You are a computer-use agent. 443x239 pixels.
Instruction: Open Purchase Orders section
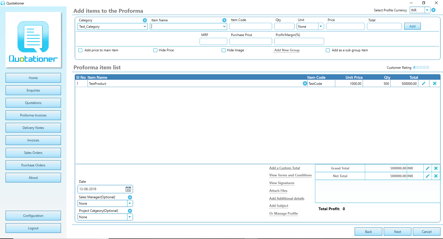(x=33, y=165)
